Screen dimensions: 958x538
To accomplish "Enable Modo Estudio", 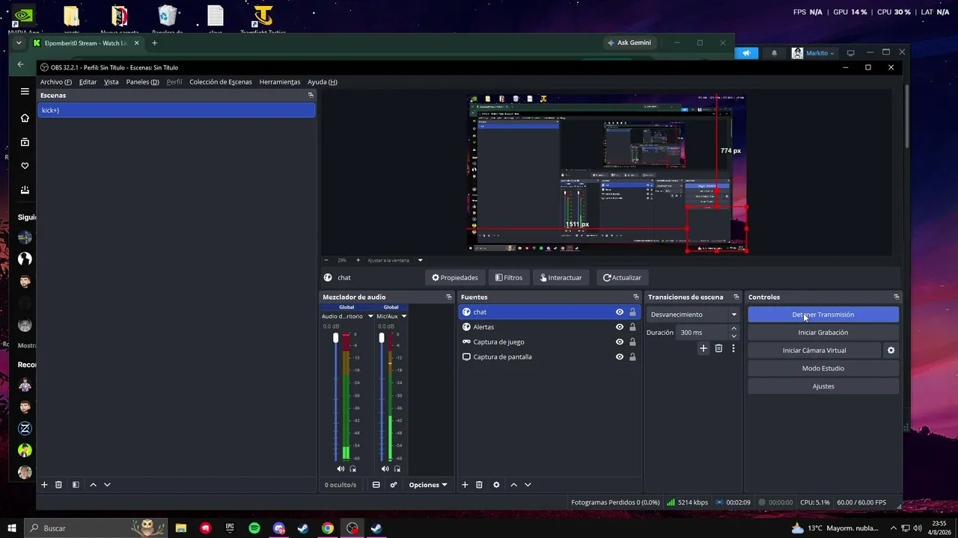I will coord(823,368).
